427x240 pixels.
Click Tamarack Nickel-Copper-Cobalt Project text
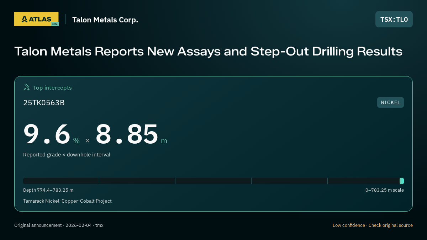click(67, 201)
